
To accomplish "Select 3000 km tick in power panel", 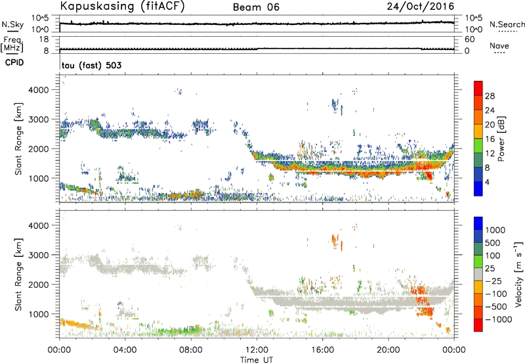I will click(38, 120).
